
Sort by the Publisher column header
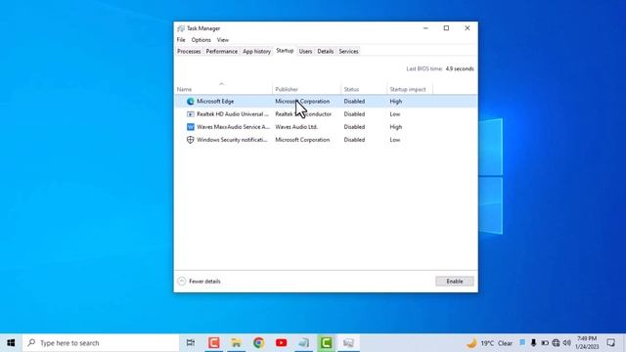306,89
